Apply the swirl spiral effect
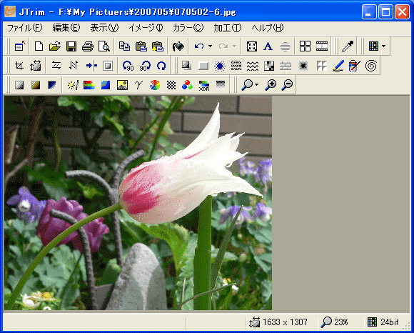 click(371, 66)
